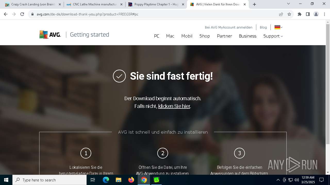Close the Poppy Playtime tab
330x185 pixels.
click(183, 4)
